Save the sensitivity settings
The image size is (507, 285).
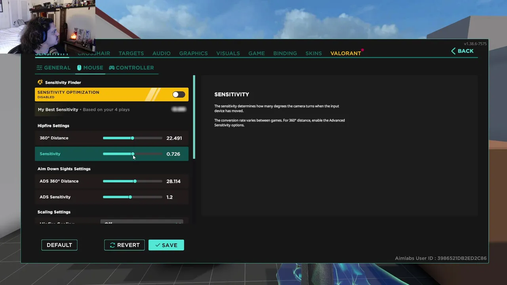coord(166,245)
